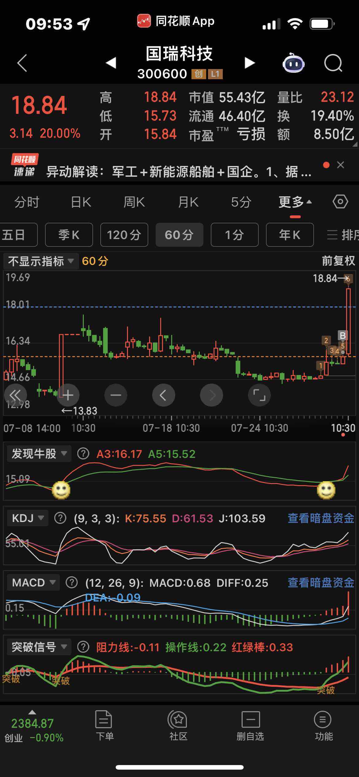Pan chart right with arrow button
Viewport: 359px width, 777px height.
pos(211,395)
